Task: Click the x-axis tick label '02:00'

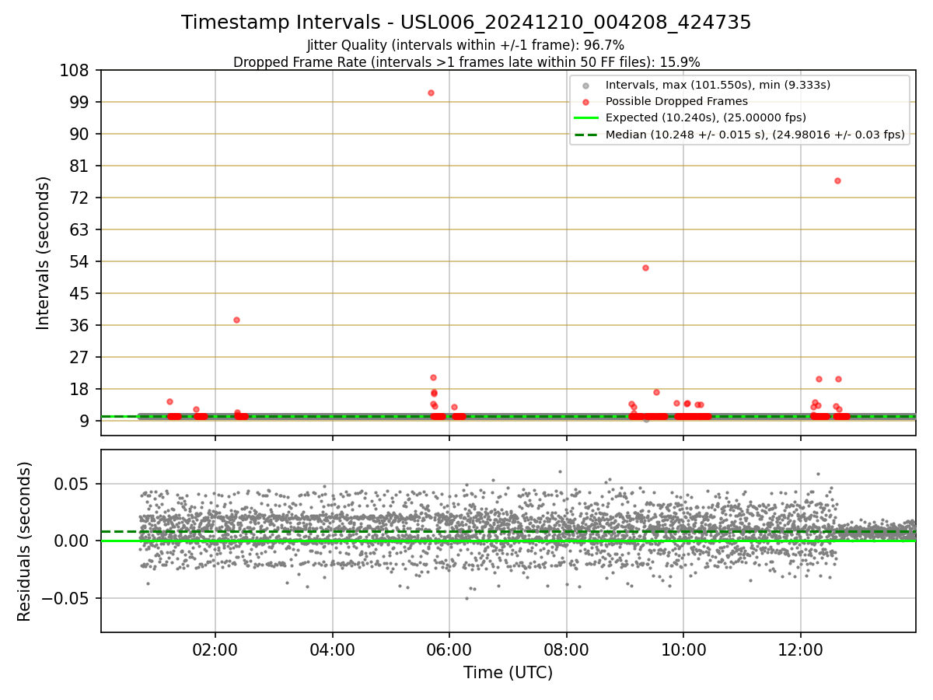Action: [215, 651]
